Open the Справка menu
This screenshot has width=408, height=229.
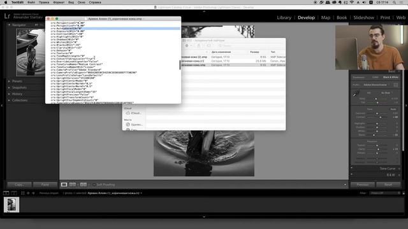point(95,3)
